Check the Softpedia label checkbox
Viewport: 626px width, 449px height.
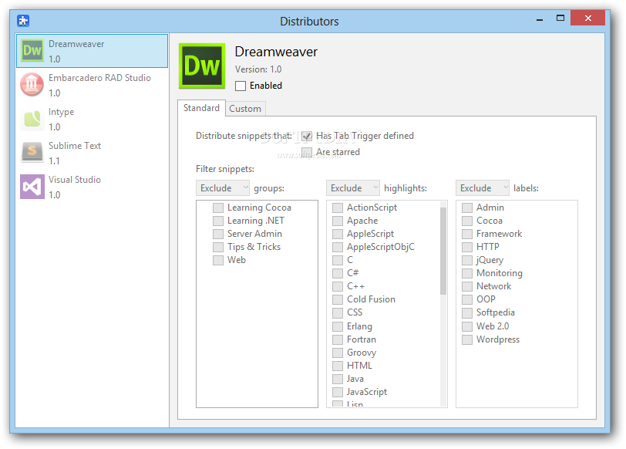click(x=467, y=312)
